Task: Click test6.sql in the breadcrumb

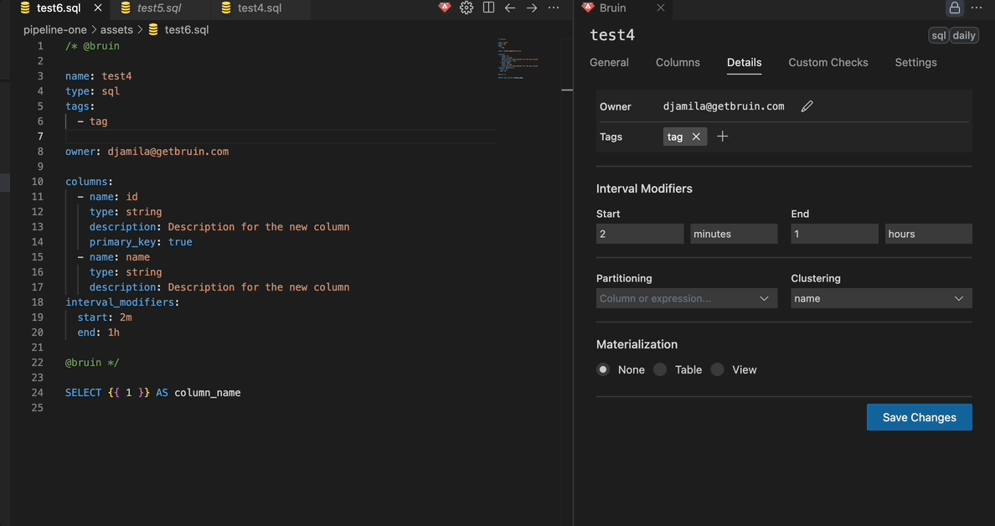Action: 187,29
